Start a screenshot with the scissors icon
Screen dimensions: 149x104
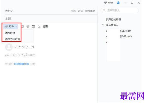[x=39, y=26]
